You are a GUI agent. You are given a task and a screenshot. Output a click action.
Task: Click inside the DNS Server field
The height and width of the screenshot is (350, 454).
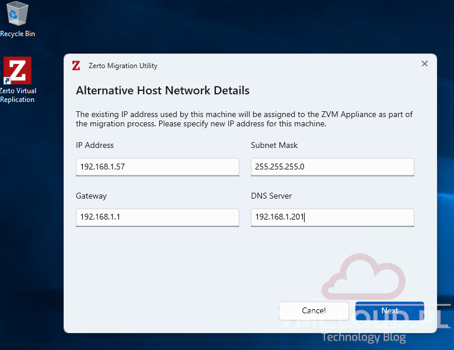pyautogui.click(x=332, y=218)
